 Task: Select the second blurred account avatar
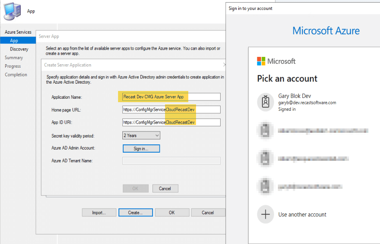(x=265, y=158)
